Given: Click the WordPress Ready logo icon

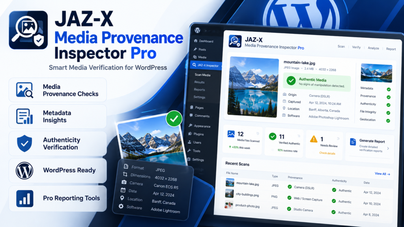Looking at the screenshot, I should pos(24,170).
